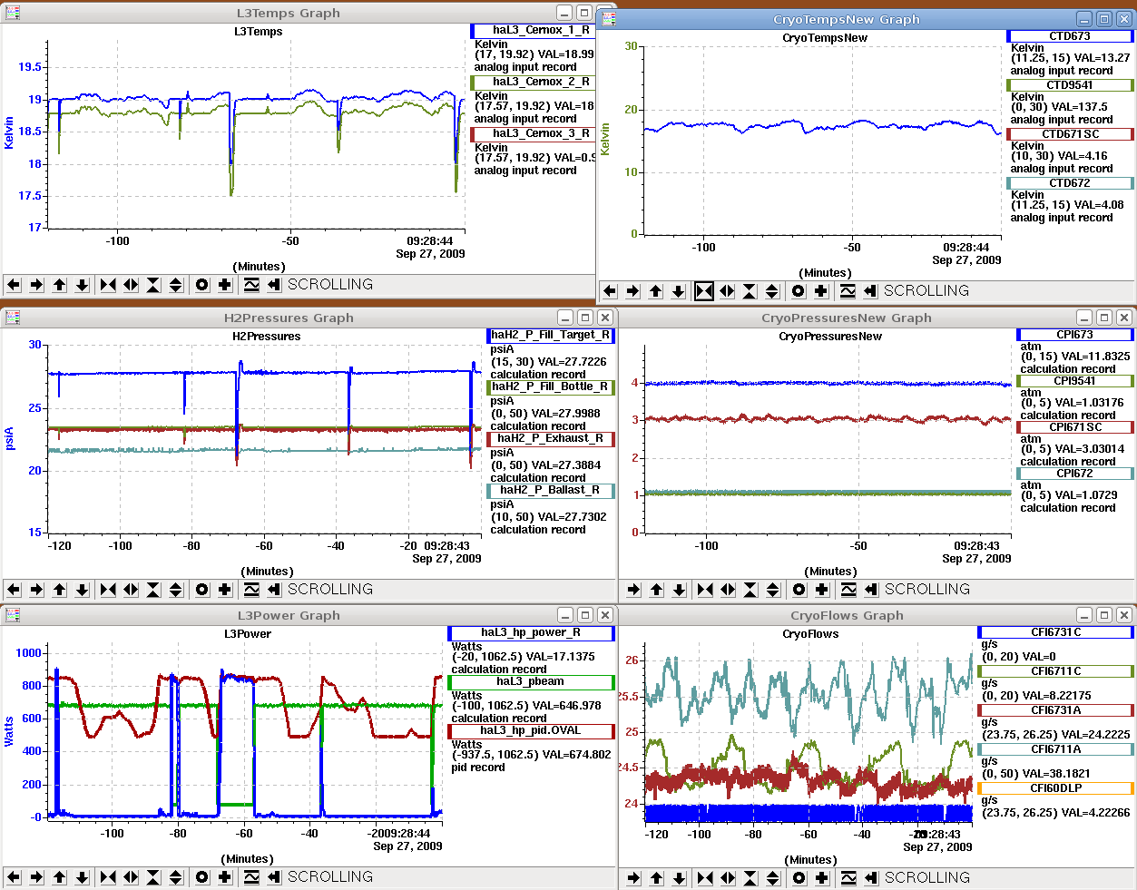
Task: Pan up in the H2Pressures graph
Action: click(x=60, y=590)
